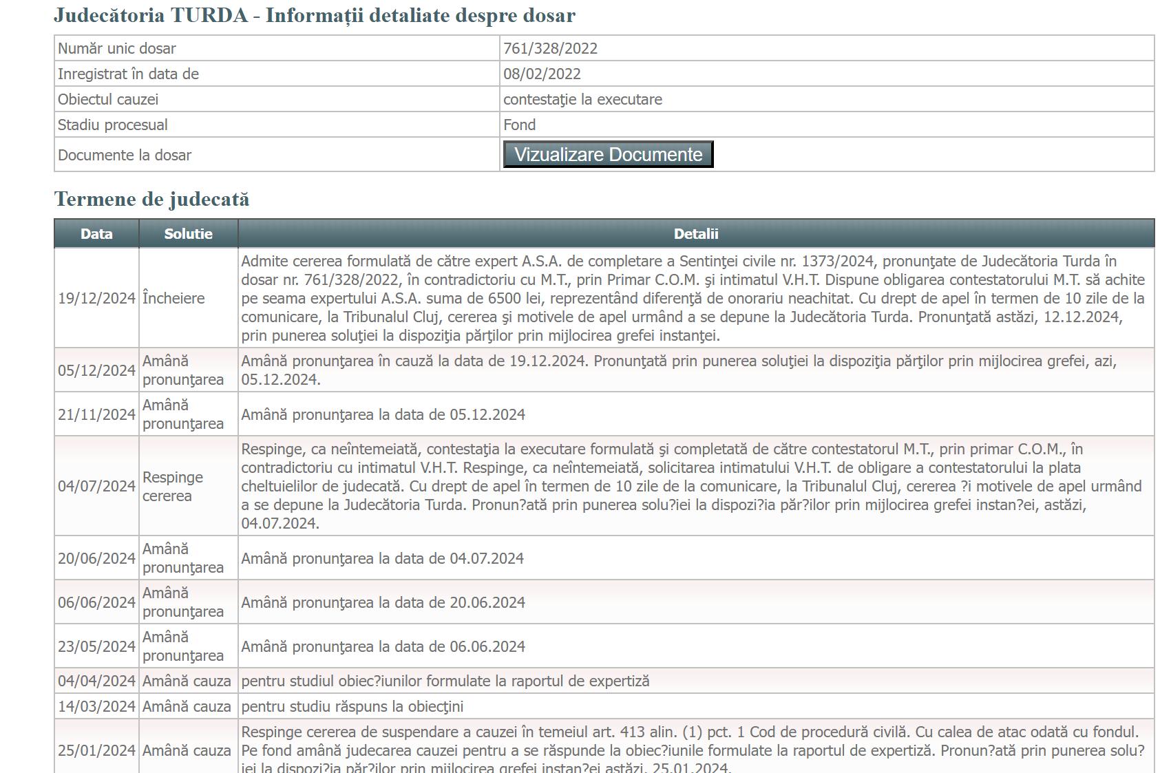Click the Stadiu procesual value 'Fond'
Image resolution: width=1160 pixels, height=773 pixels.
(519, 125)
